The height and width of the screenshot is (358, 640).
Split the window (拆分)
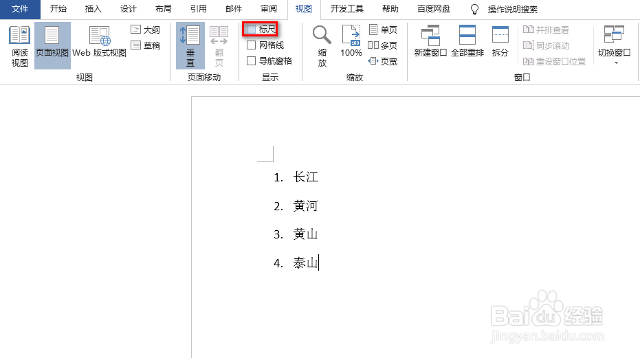[500, 41]
